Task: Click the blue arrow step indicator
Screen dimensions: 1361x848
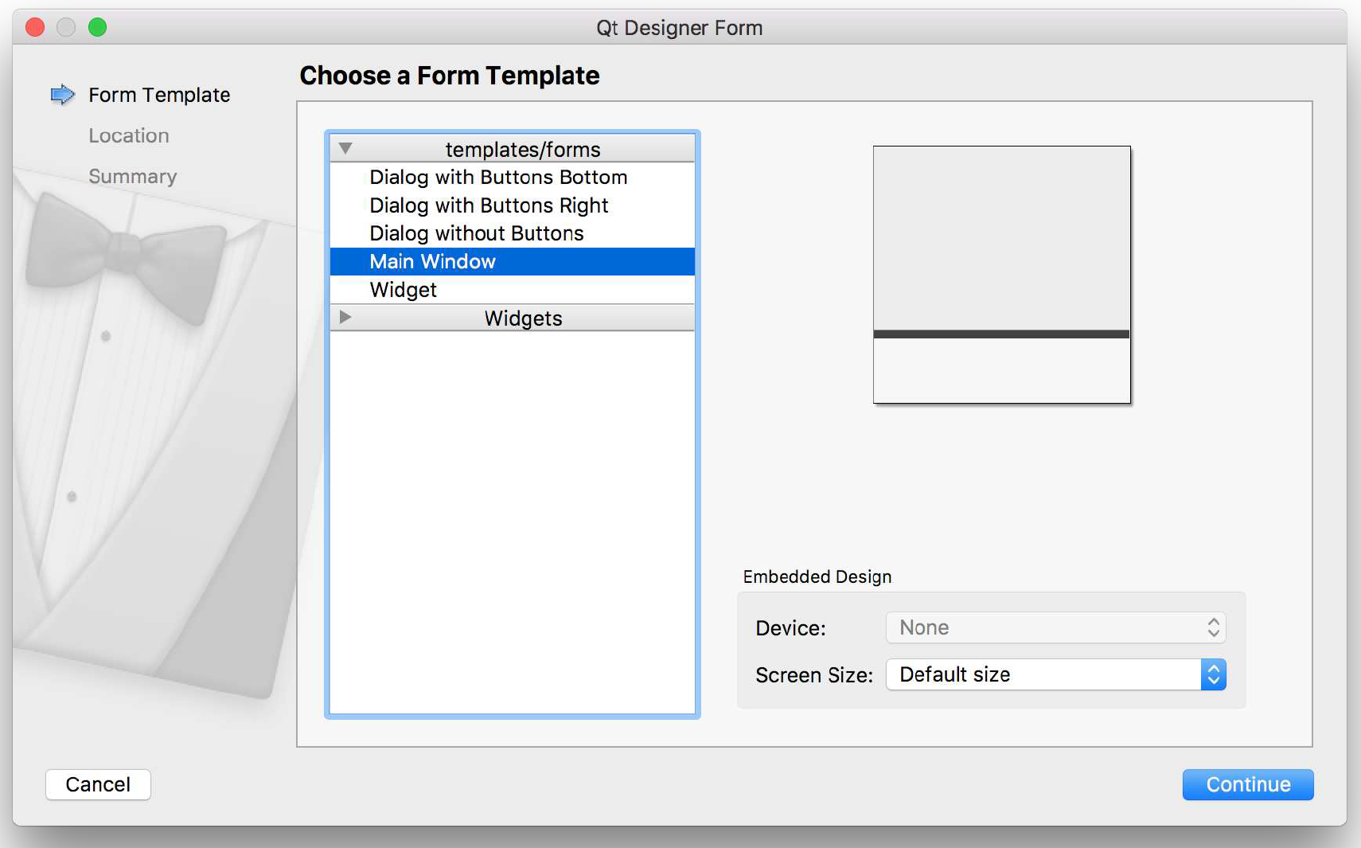Action: click(x=62, y=95)
